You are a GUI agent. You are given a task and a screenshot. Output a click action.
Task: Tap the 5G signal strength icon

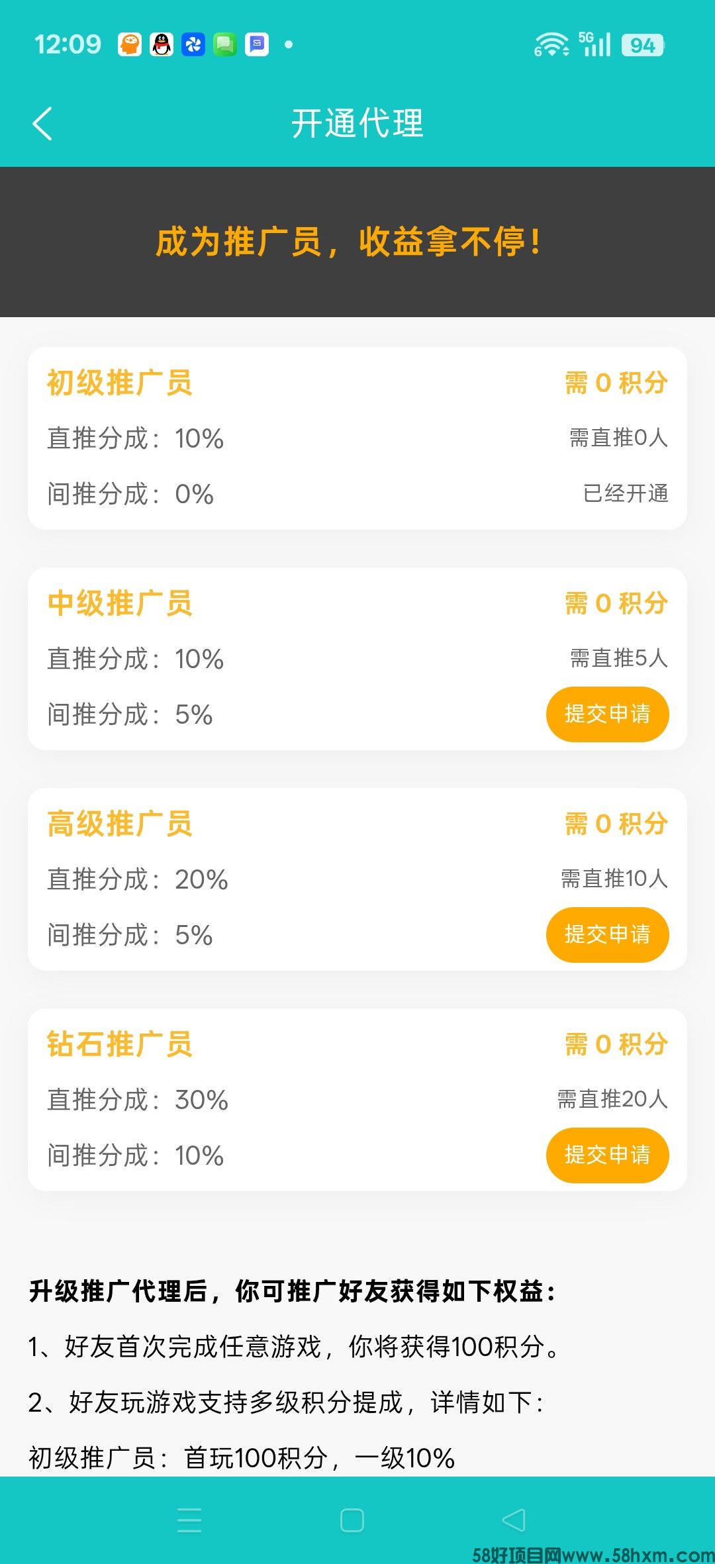(595, 44)
